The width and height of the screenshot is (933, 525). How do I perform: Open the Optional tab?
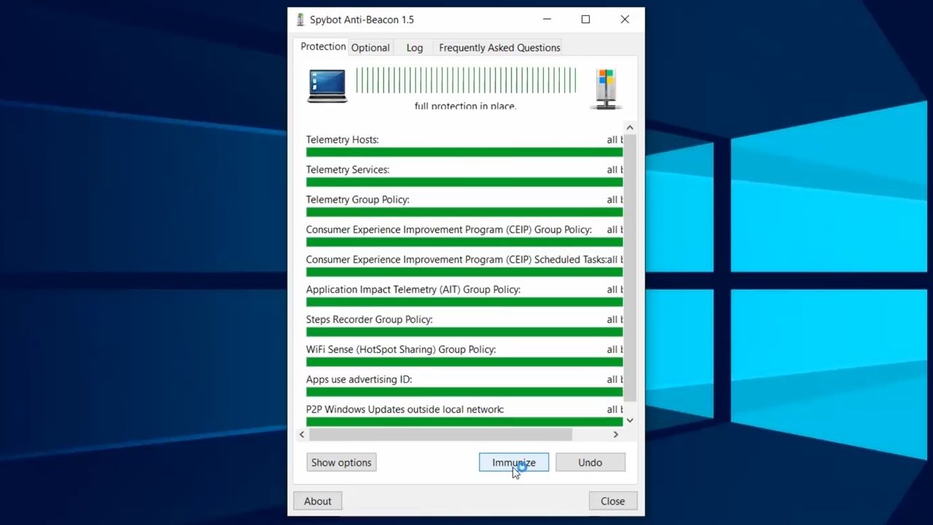tap(370, 47)
